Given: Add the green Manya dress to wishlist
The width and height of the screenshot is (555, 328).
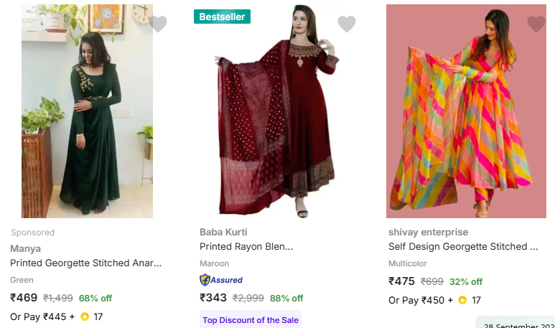Looking at the screenshot, I should click(x=158, y=24).
